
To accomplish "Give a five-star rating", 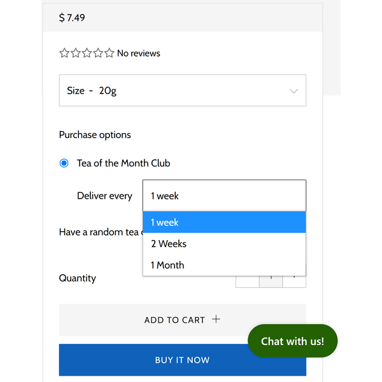I will click(109, 53).
